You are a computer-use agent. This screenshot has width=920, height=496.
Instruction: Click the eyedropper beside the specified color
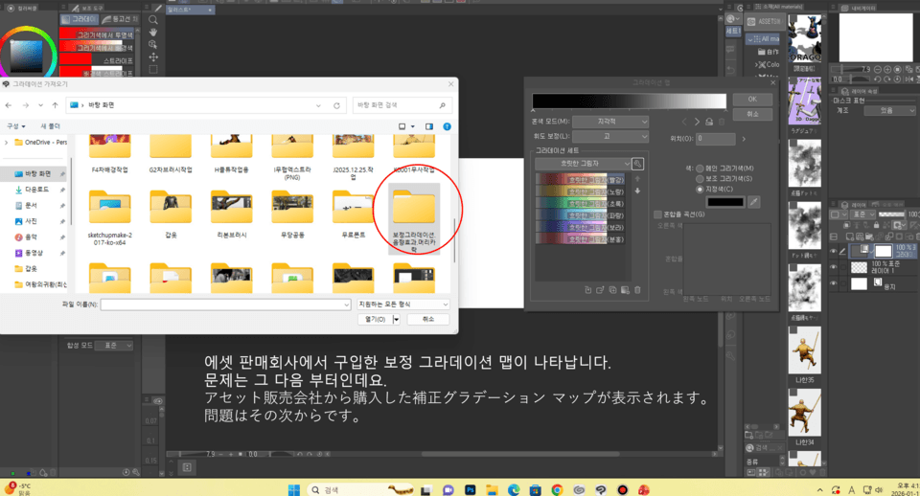click(754, 202)
